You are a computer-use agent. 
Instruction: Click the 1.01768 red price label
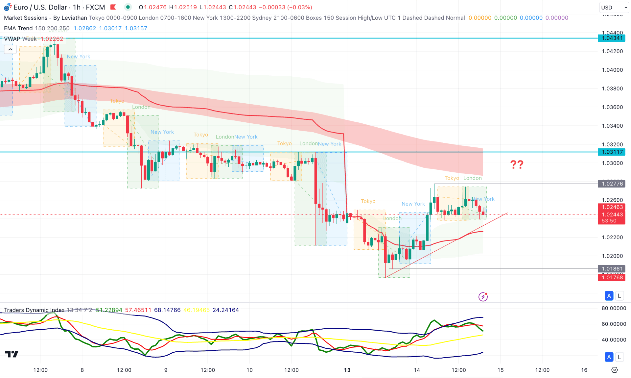tap(612, 277)
